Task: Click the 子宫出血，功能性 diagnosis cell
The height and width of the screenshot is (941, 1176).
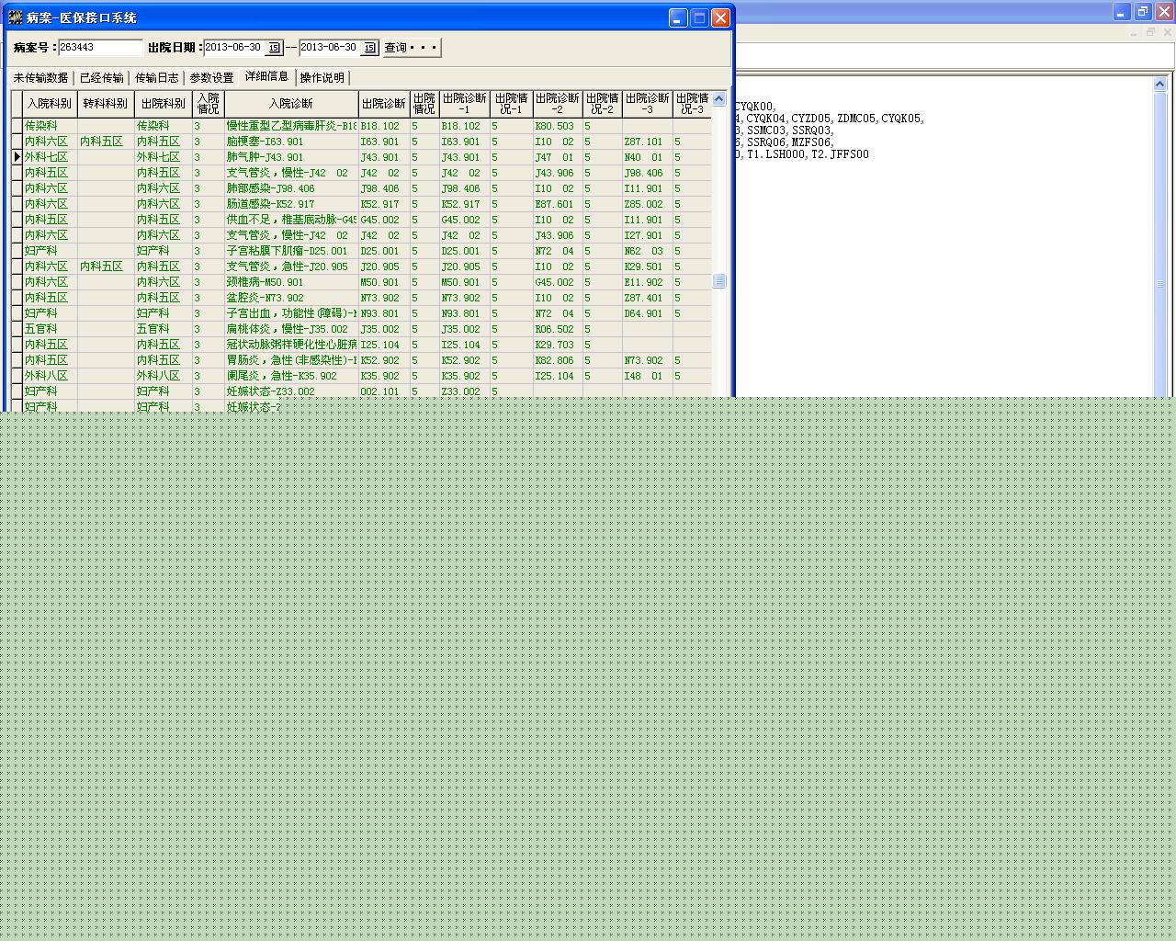Action: click(x=291, y=313)
